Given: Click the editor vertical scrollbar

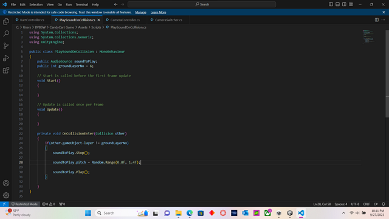Looking at the screenshot, I should click(x=387, y=73).
